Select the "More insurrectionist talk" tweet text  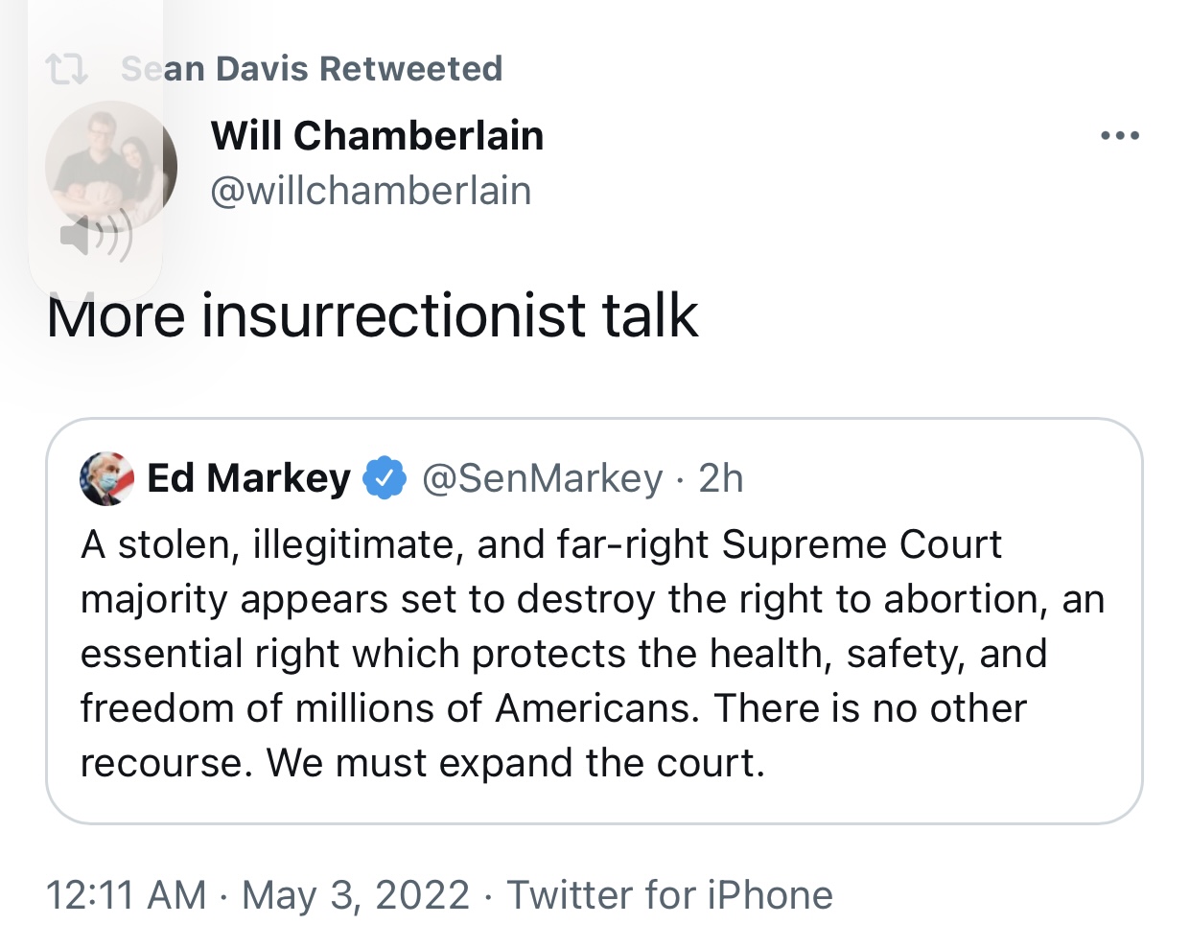click(372, 316)
